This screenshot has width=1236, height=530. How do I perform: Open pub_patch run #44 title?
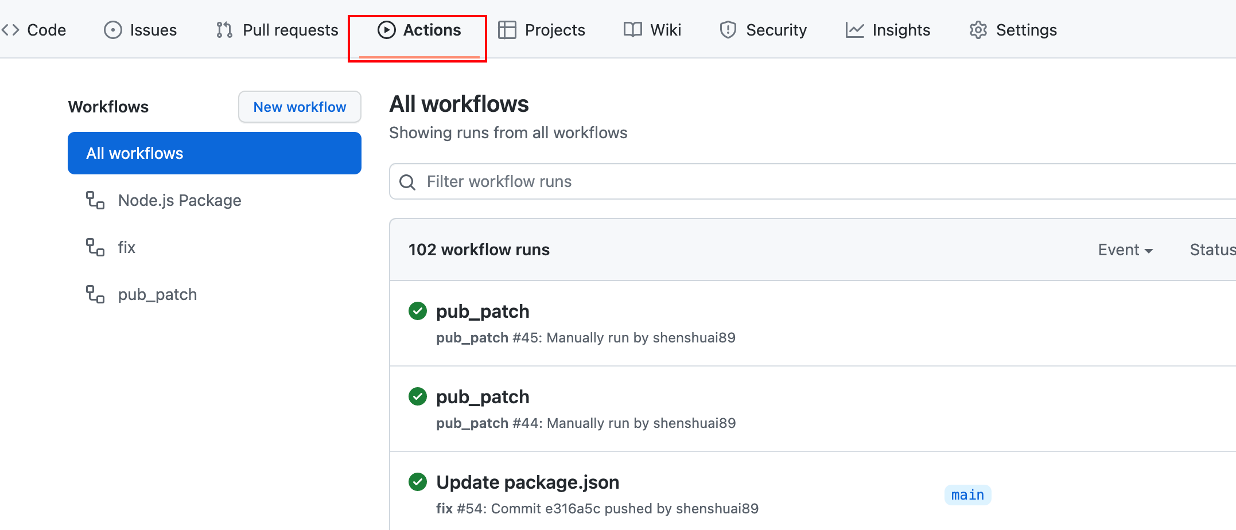[483, 397]
